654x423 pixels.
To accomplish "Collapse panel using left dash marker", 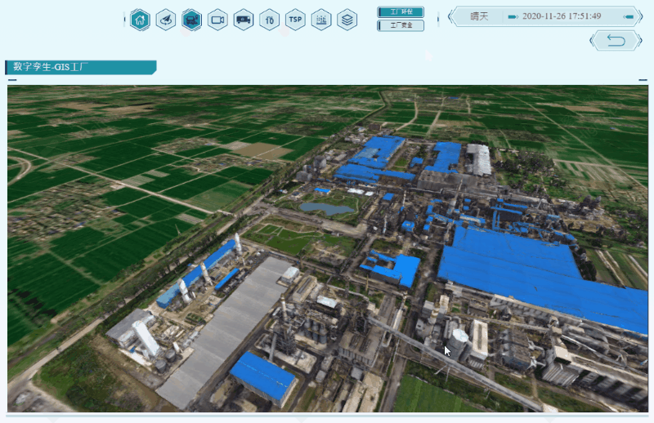I will click(x=12, y=79).
